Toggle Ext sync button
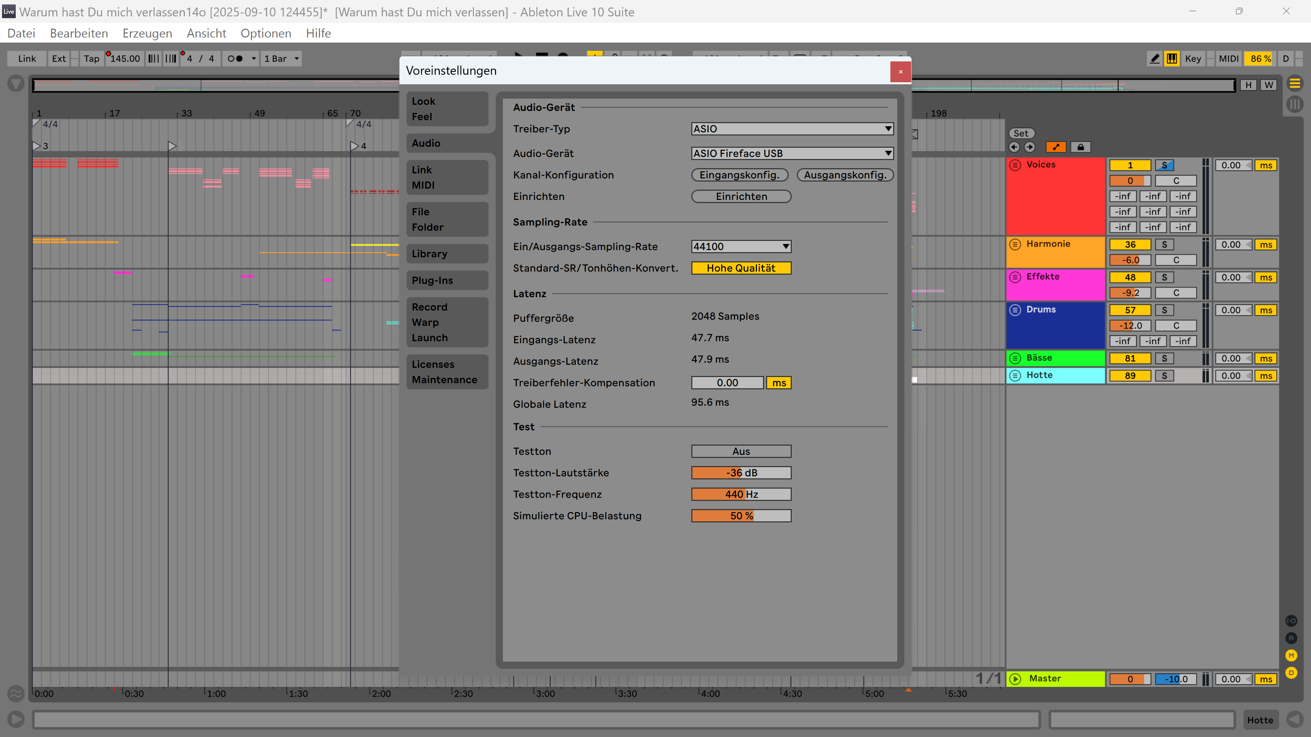The width and height of the screenshot is (1311, 737). pyautogui.click(x=58, y=58)
